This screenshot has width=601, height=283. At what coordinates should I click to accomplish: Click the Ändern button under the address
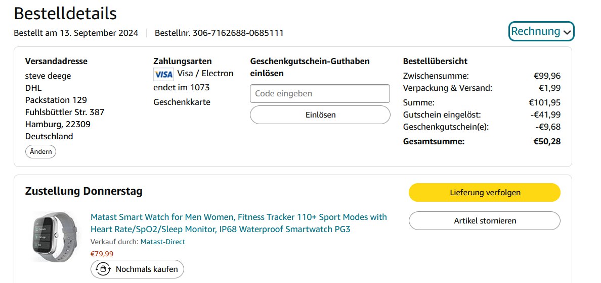click(x=40, y=151)
